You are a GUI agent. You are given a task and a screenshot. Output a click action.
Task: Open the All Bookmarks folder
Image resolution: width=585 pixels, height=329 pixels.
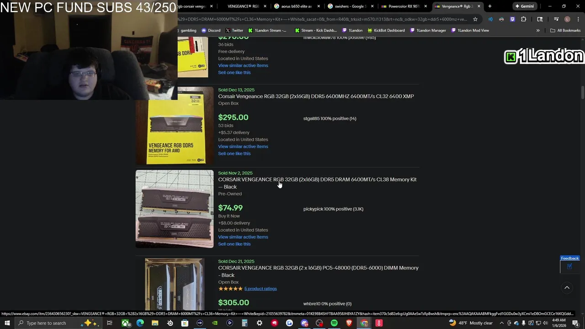(565, 30)
